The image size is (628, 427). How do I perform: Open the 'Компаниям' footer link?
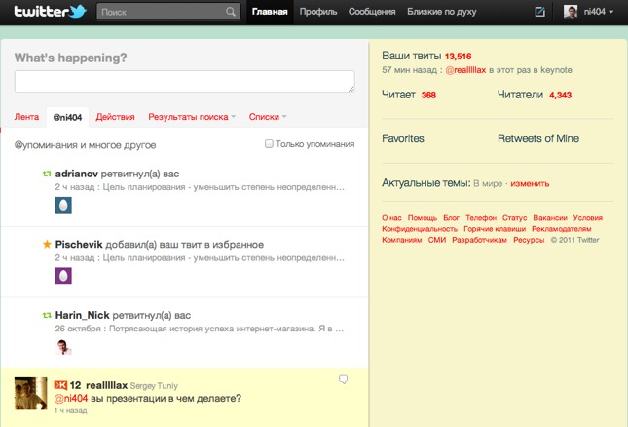402,240
